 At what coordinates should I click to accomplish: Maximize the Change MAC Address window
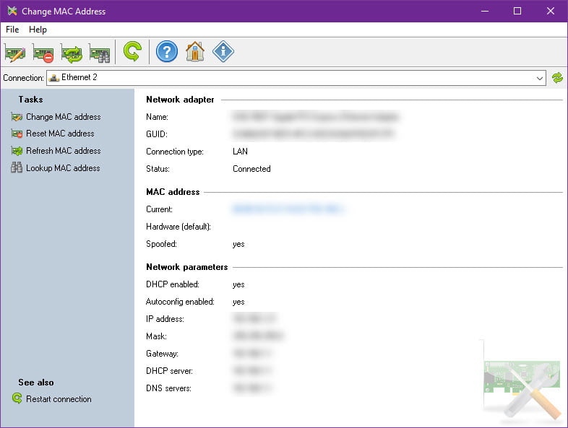pyautogui.click(x=517, y=12)
